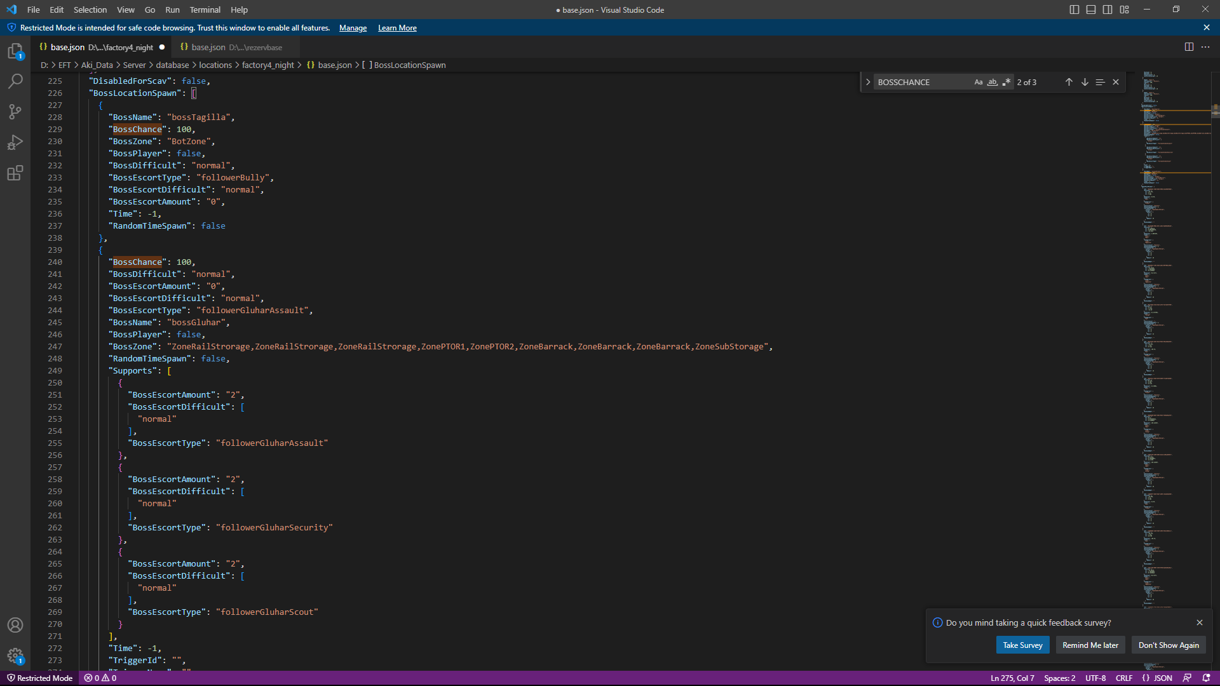1220x686 pixels.
Task: Expand the replace field in find widget
Action: [x=868, y=82]
